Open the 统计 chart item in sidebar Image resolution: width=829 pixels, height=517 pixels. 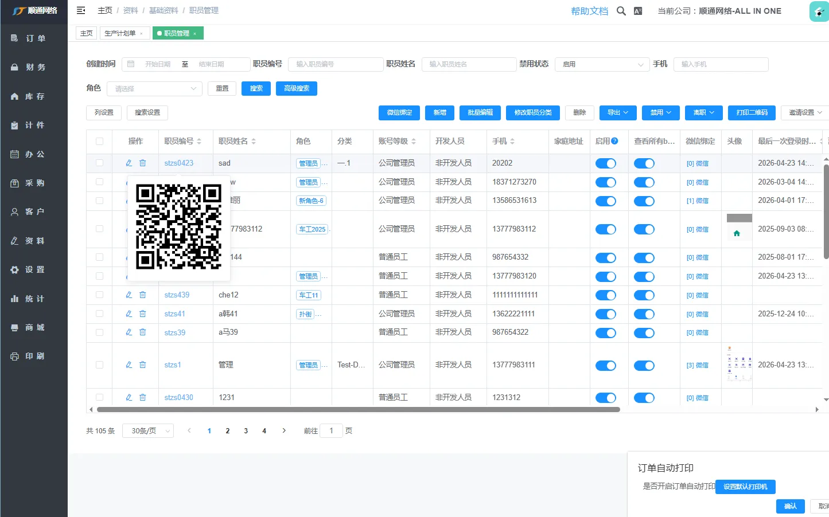coord(34,299)
